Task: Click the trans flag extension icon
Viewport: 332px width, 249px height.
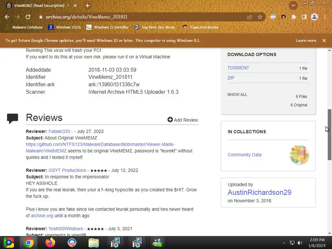Action: [x=273, y=17]
